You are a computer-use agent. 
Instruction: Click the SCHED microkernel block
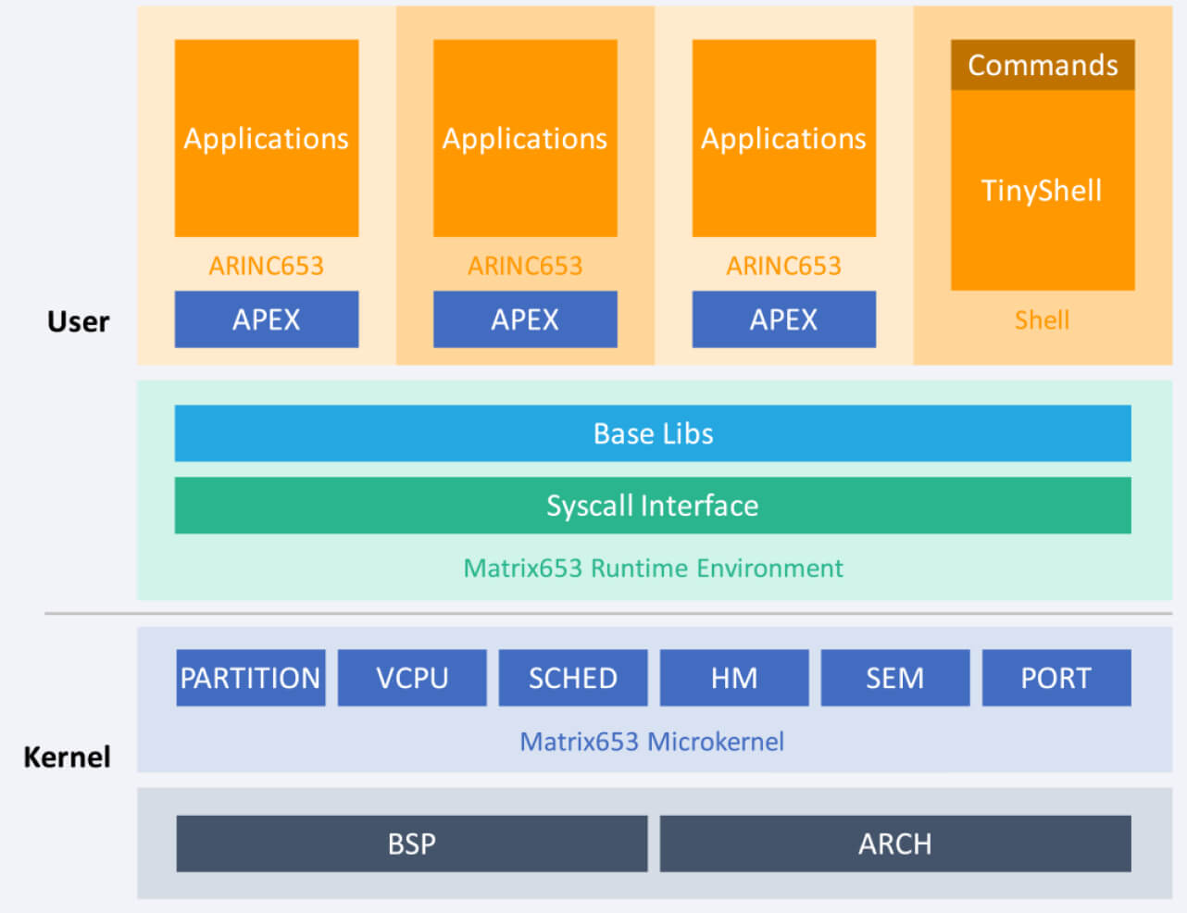pos(573,678)
